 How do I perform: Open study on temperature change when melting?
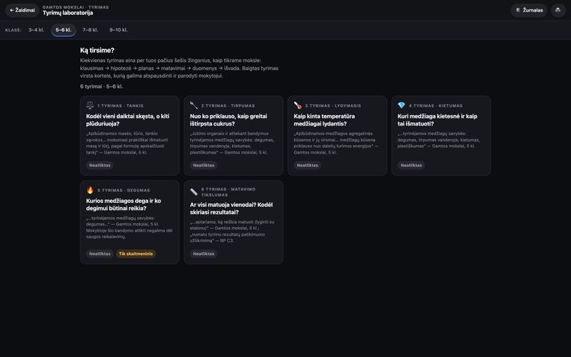[x=337, y=136]
